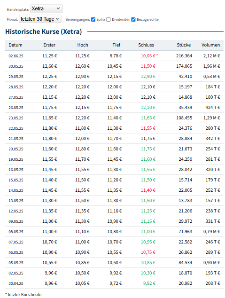
Task: Select the date 22.05.25
Action: 16,128
